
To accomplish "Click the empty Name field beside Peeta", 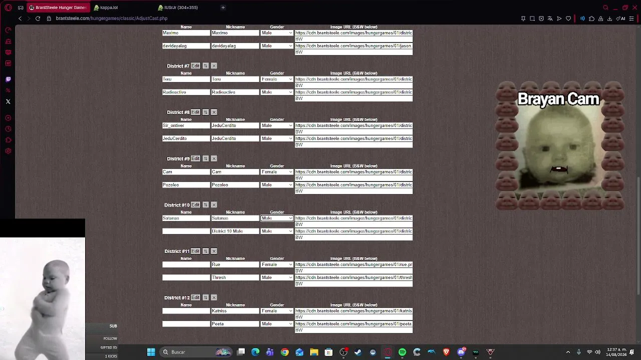I will pos(186,324).
